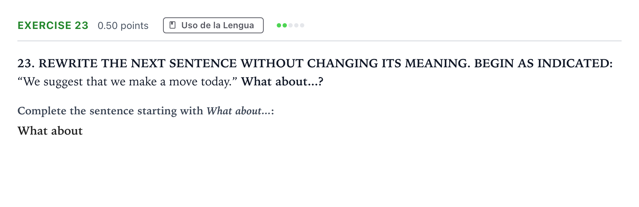Select the first green difficulty dot
639x207 pixels.
[279, 25]
